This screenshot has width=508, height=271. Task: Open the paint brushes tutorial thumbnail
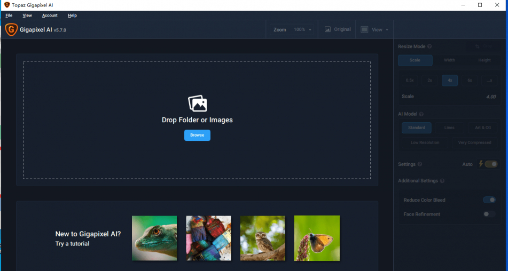click(209, 238)
